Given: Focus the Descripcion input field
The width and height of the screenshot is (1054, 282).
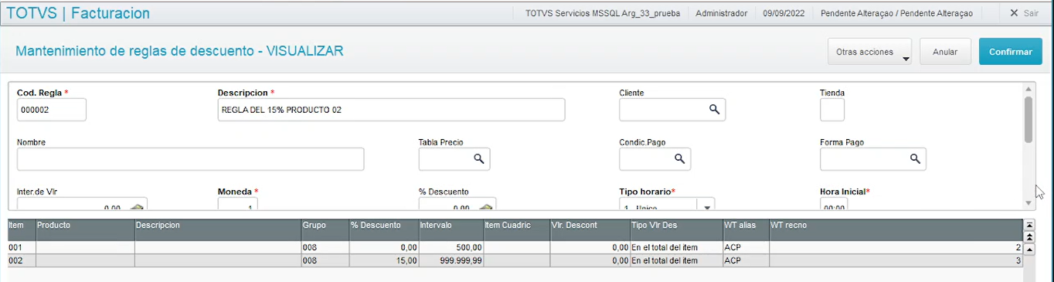Looking at the screenshot, I should [x=391, y=110].
